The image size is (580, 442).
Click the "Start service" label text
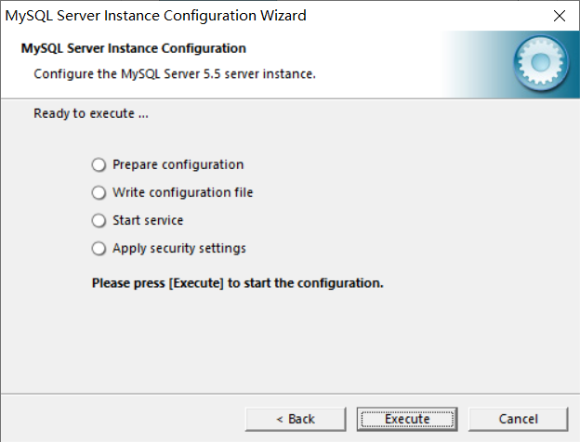point(148,220)
